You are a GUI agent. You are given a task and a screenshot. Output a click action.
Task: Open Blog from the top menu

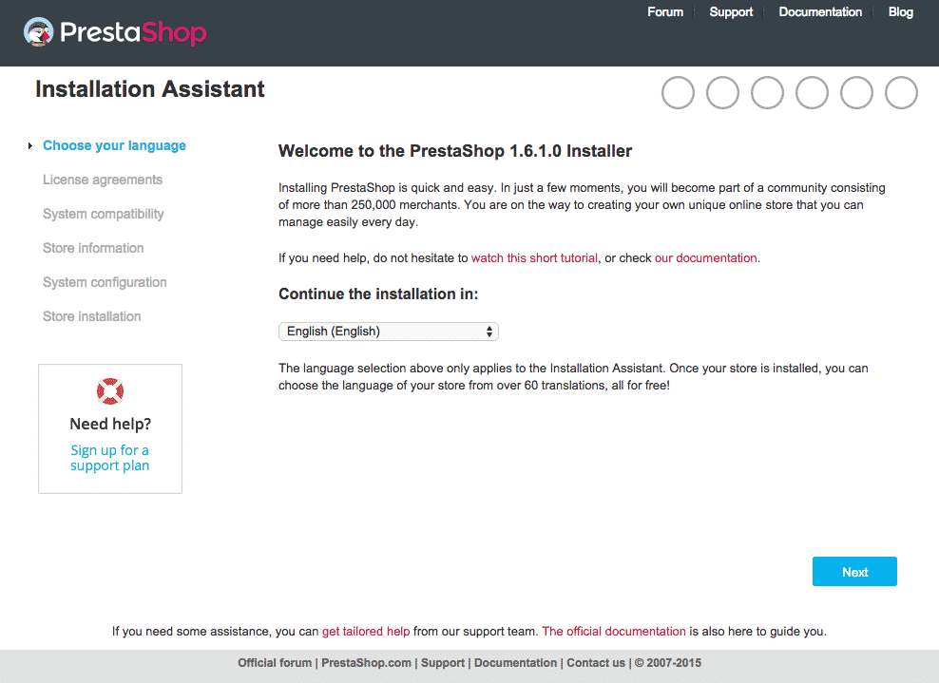(900, 12)
